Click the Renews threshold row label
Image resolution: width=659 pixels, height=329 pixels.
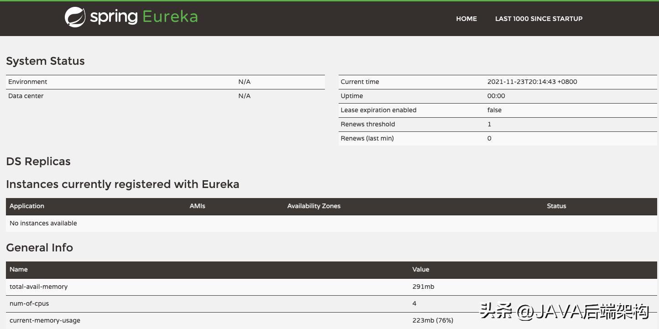(x=368, y=124)
